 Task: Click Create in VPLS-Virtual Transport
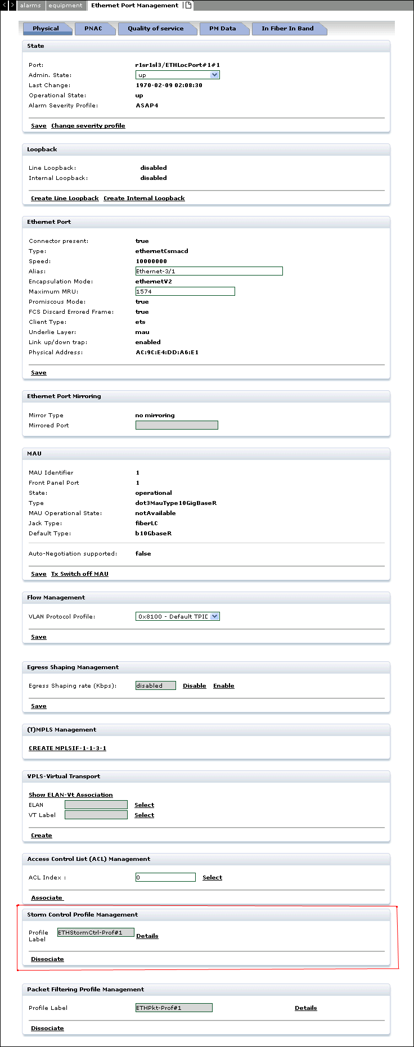coord(42,836)
